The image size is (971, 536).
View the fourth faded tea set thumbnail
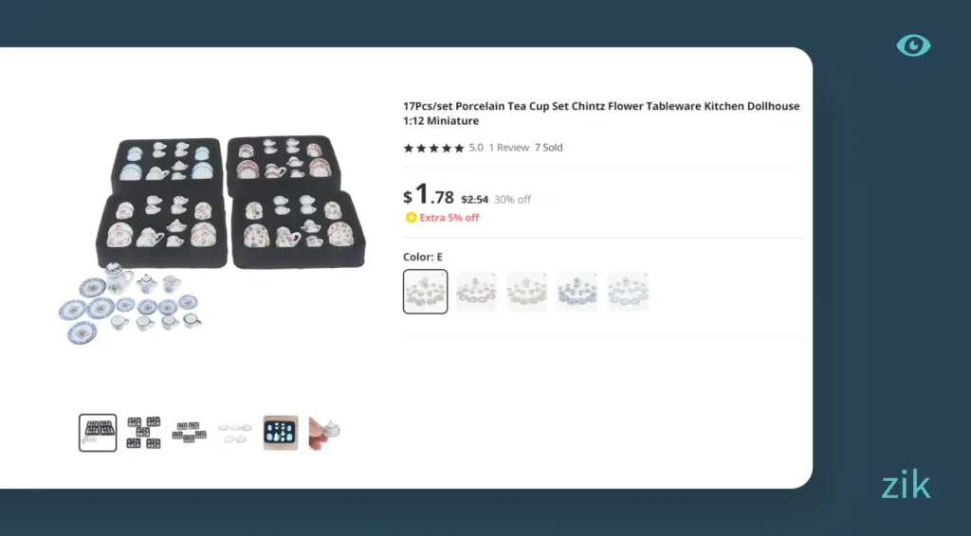coord(235,433)
